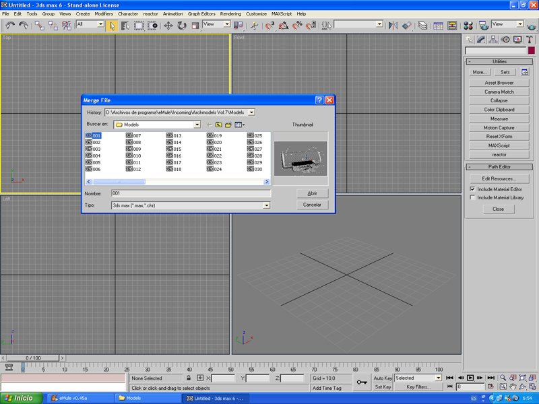Click the 0 / 100 time slider
Viewport: 539px width, 404px height.
point(33,358)
